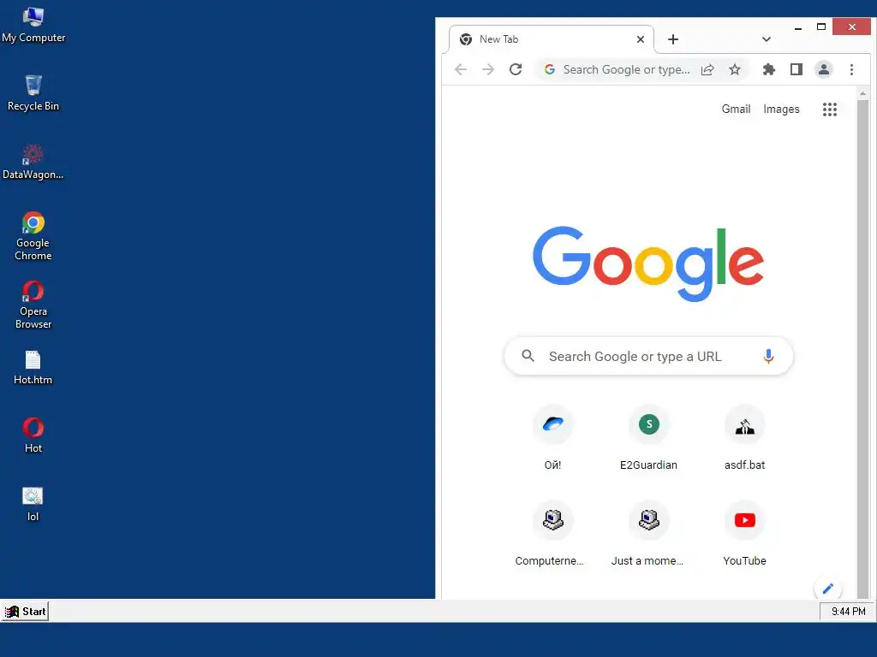Select the Hot.htm file icon

pyautogui.click(x=33, y=368)
